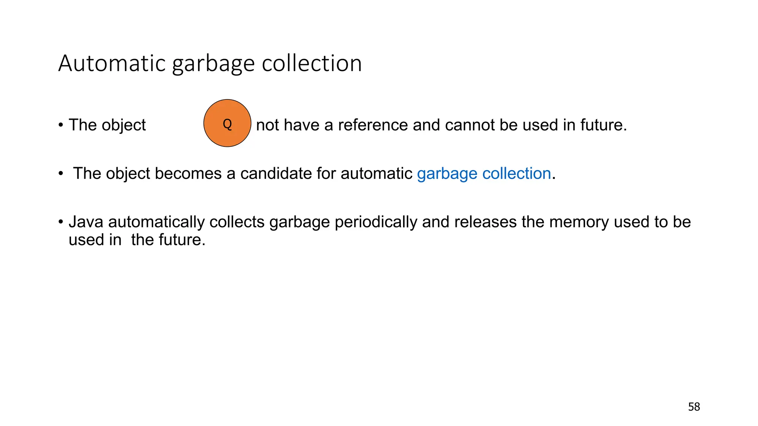Image resolution: width=758 pixels, height=426 pixels.
Task: Open the blue garbage collection link
Action: (x=484, y=174)
